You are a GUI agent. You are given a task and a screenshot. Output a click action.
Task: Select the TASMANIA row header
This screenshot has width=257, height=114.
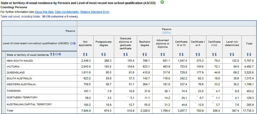pos(14,91)
